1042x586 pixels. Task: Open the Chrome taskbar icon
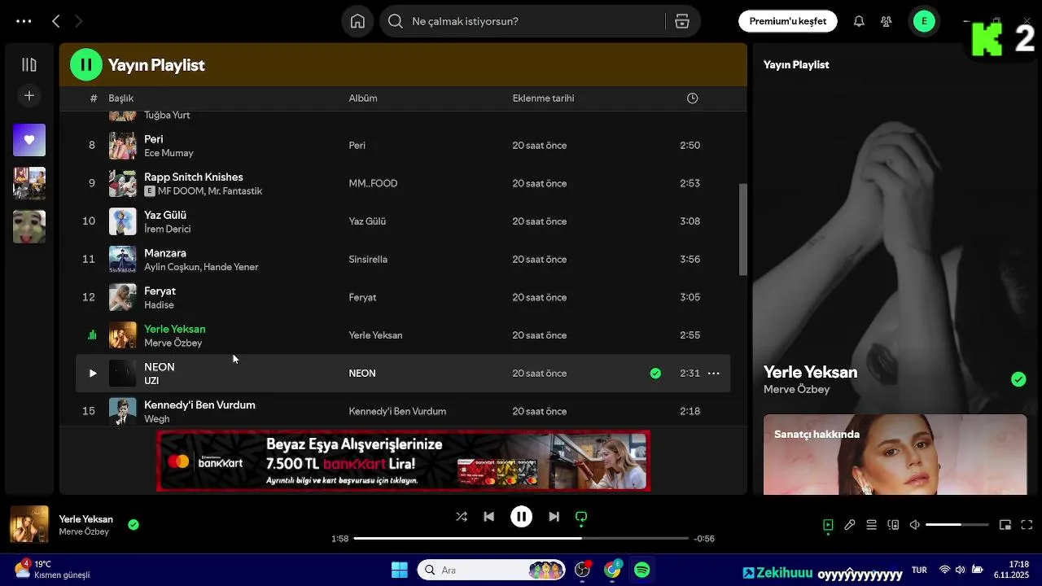pyautogui.click(x=612, y=570)
